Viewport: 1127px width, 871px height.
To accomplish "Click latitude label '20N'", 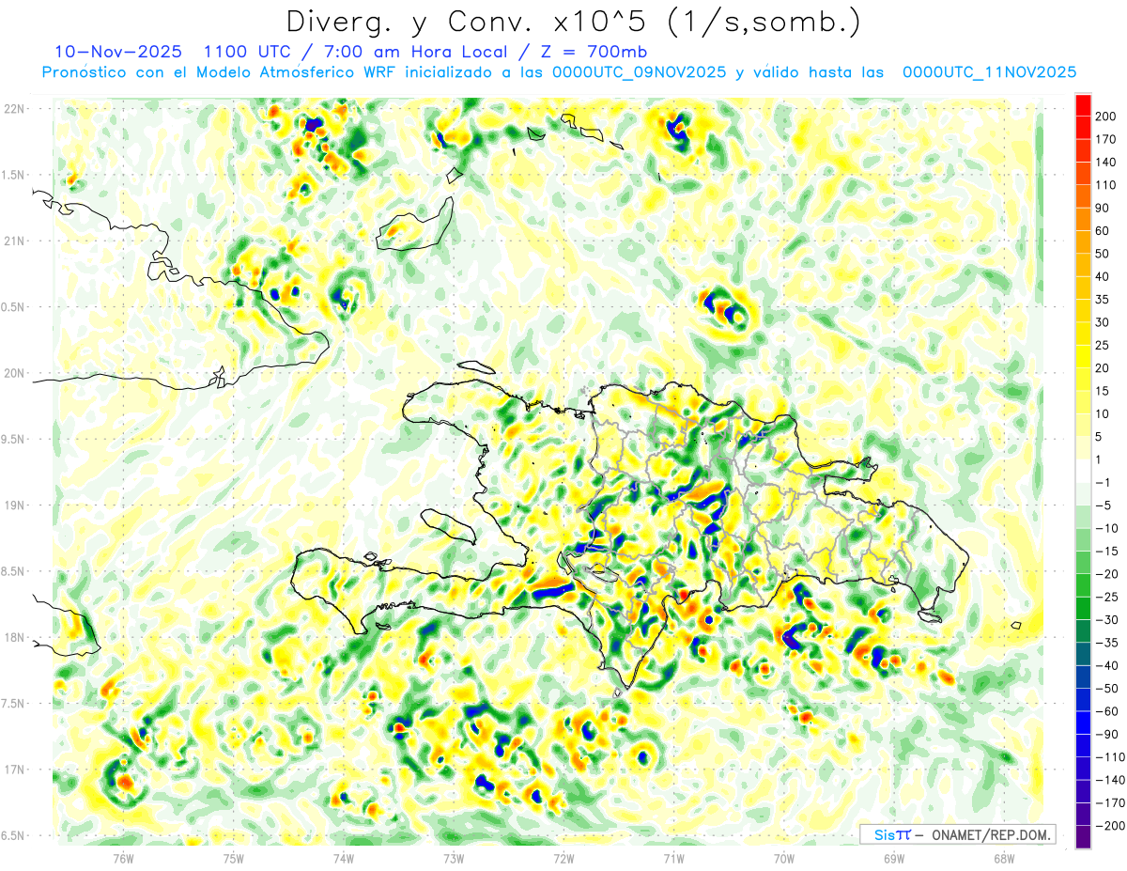I will (x=14, y=373).
